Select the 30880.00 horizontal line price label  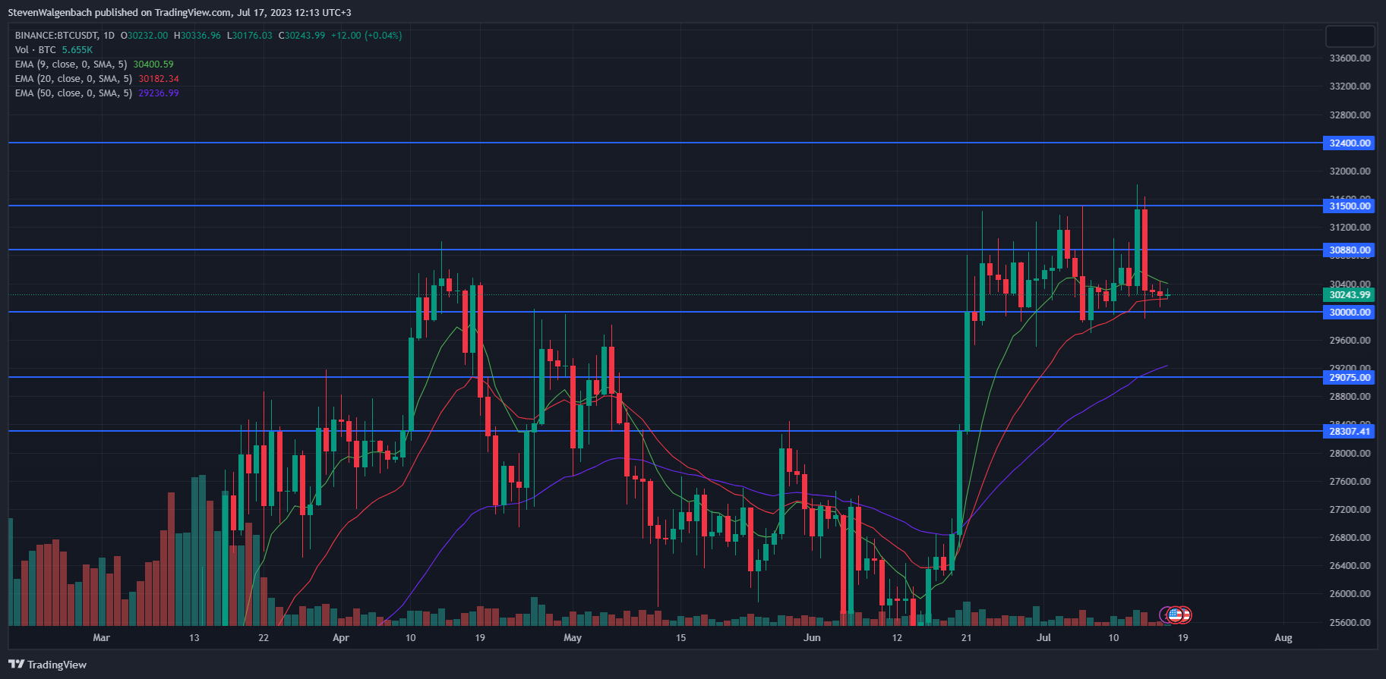tap(1350, 250)
